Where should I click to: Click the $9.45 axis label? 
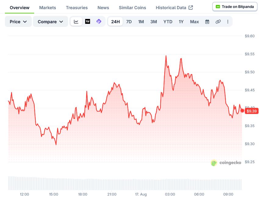pyautogui.click(x=249, y=90)
